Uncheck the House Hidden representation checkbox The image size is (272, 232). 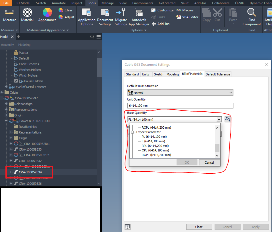click(16, 81)
